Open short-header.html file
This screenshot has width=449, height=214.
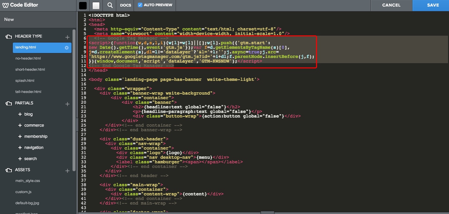pos(30,70)
